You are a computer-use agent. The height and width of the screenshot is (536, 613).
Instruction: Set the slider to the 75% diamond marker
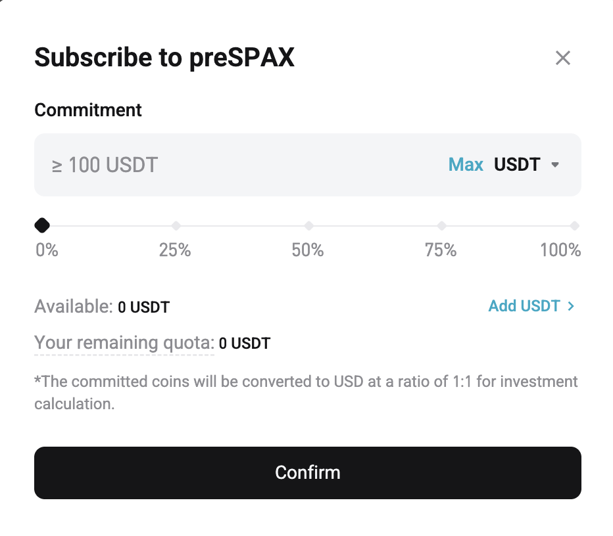441,226
